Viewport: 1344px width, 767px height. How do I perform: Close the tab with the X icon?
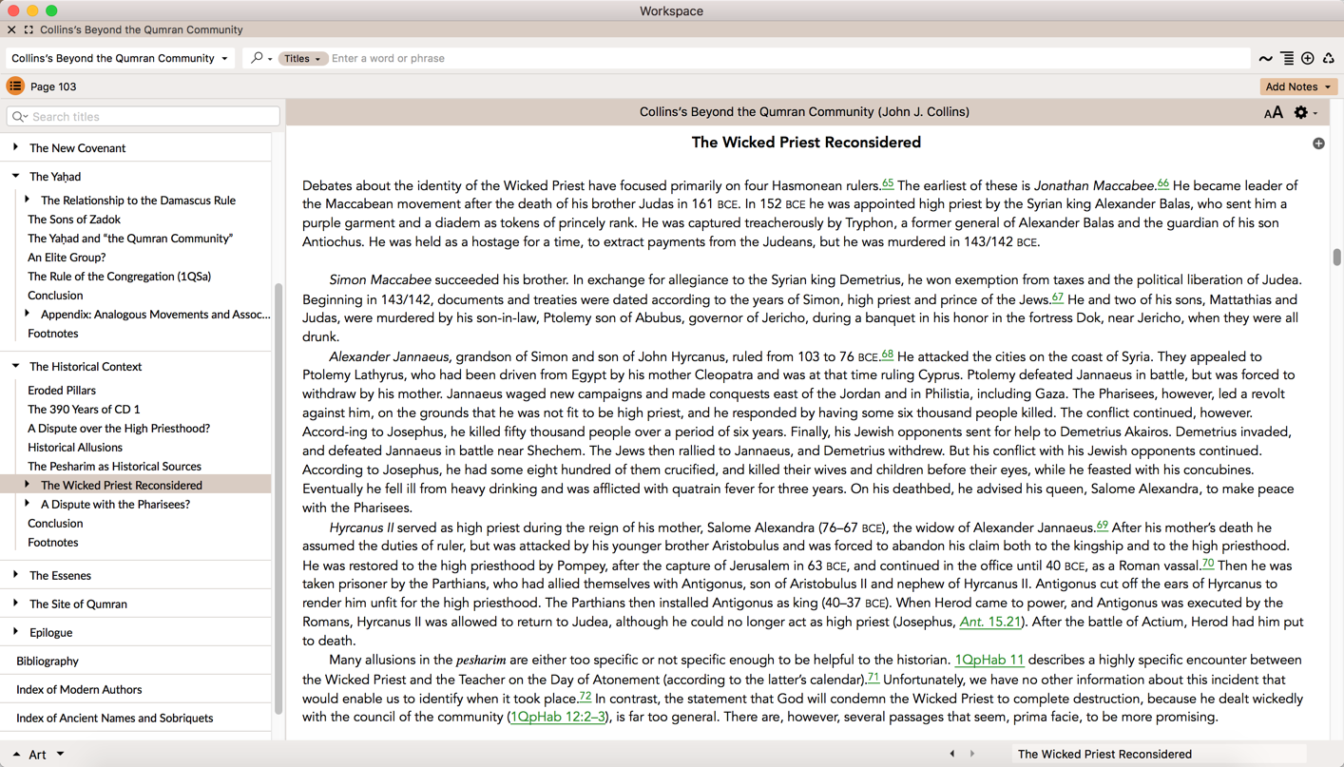(x=11, y=29)
